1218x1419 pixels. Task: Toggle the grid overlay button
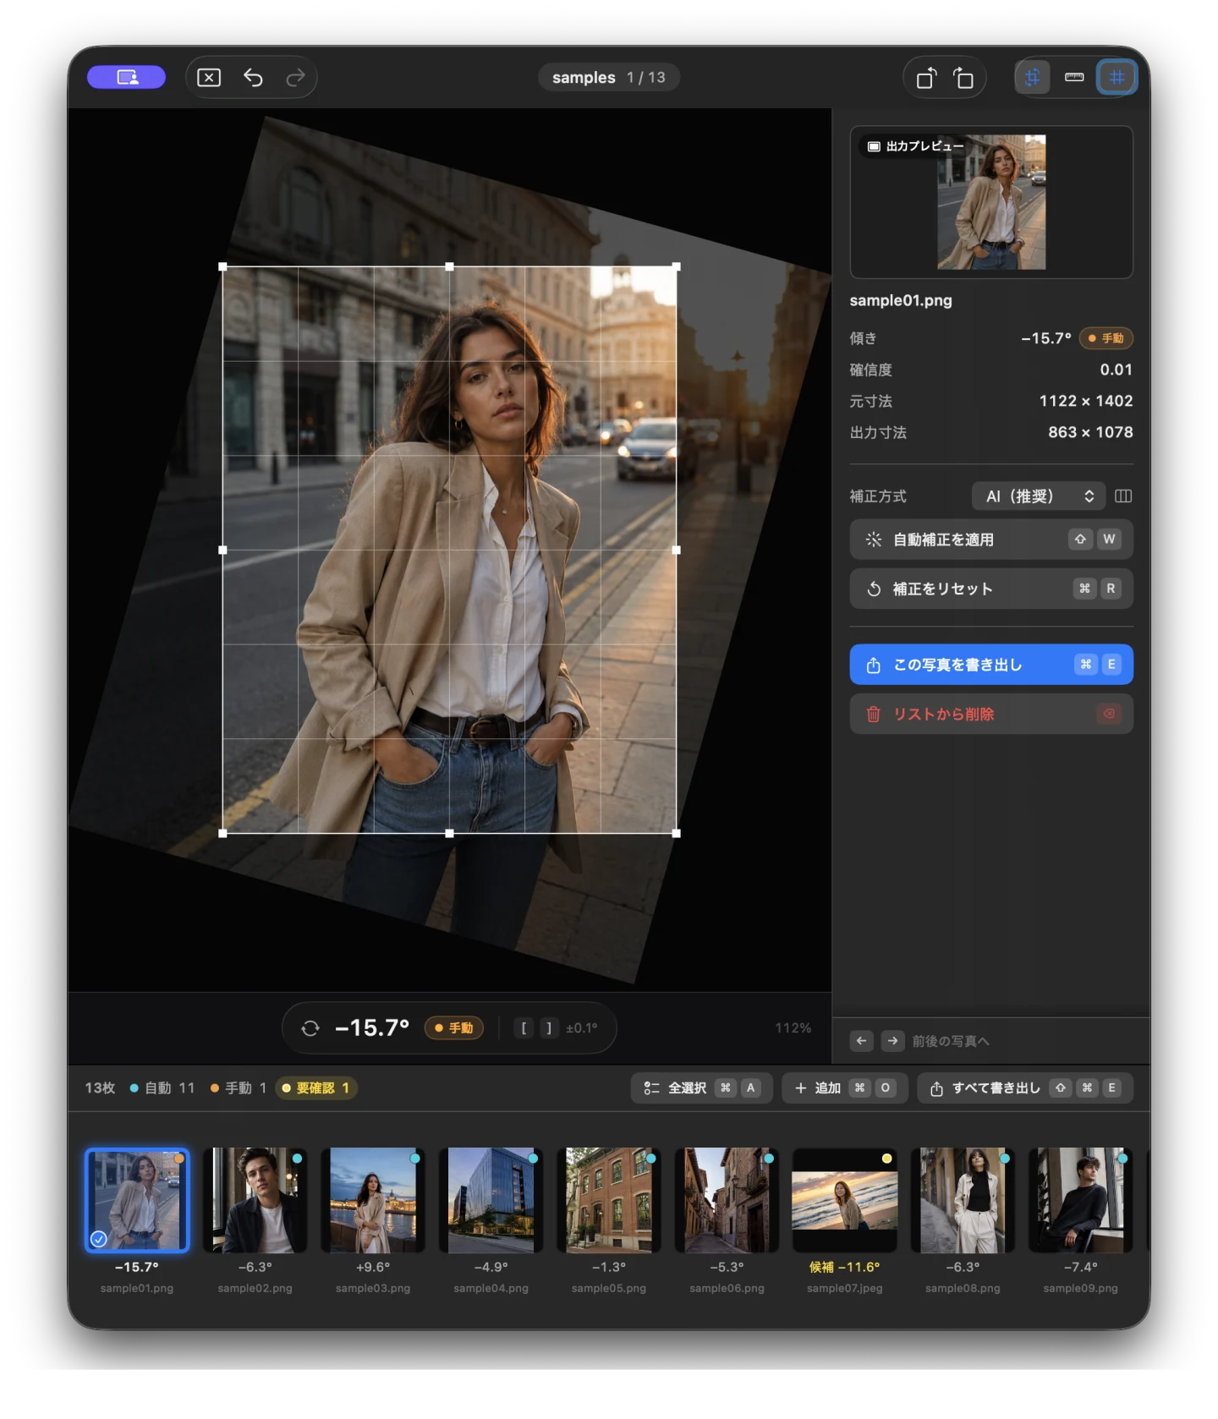pyautogui.click(x=1116, y=77)
